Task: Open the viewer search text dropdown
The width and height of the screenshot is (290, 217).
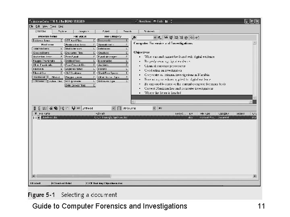Action: tap(155, 38)
